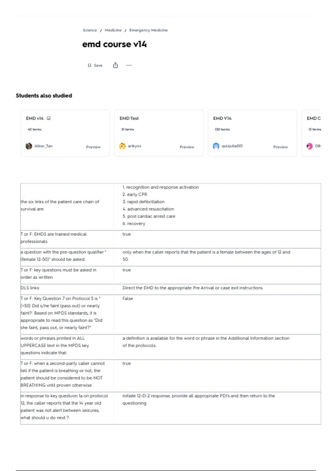Screen dimensions: 332x471
Task: Open the three-dots more options menu
Action: pos(129,65)
